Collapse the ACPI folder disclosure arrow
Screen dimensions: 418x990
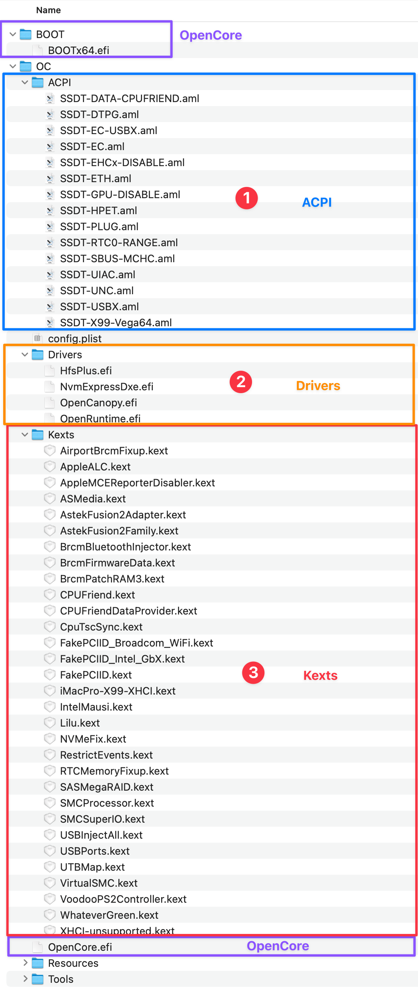click(25, 82)
